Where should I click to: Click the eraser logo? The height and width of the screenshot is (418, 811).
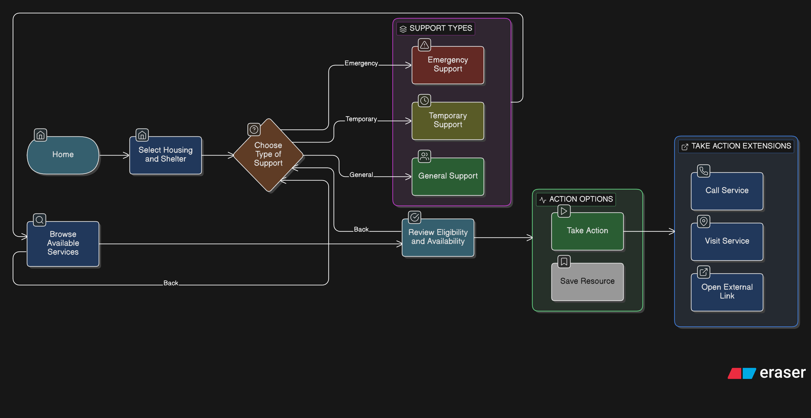pyautogui.click(x=767, y=373)
